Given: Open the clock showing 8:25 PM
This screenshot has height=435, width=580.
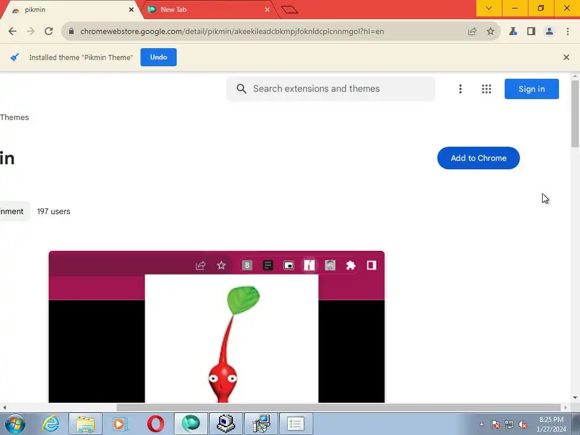Looking at the screenshot, I should [x=551, y=424].
